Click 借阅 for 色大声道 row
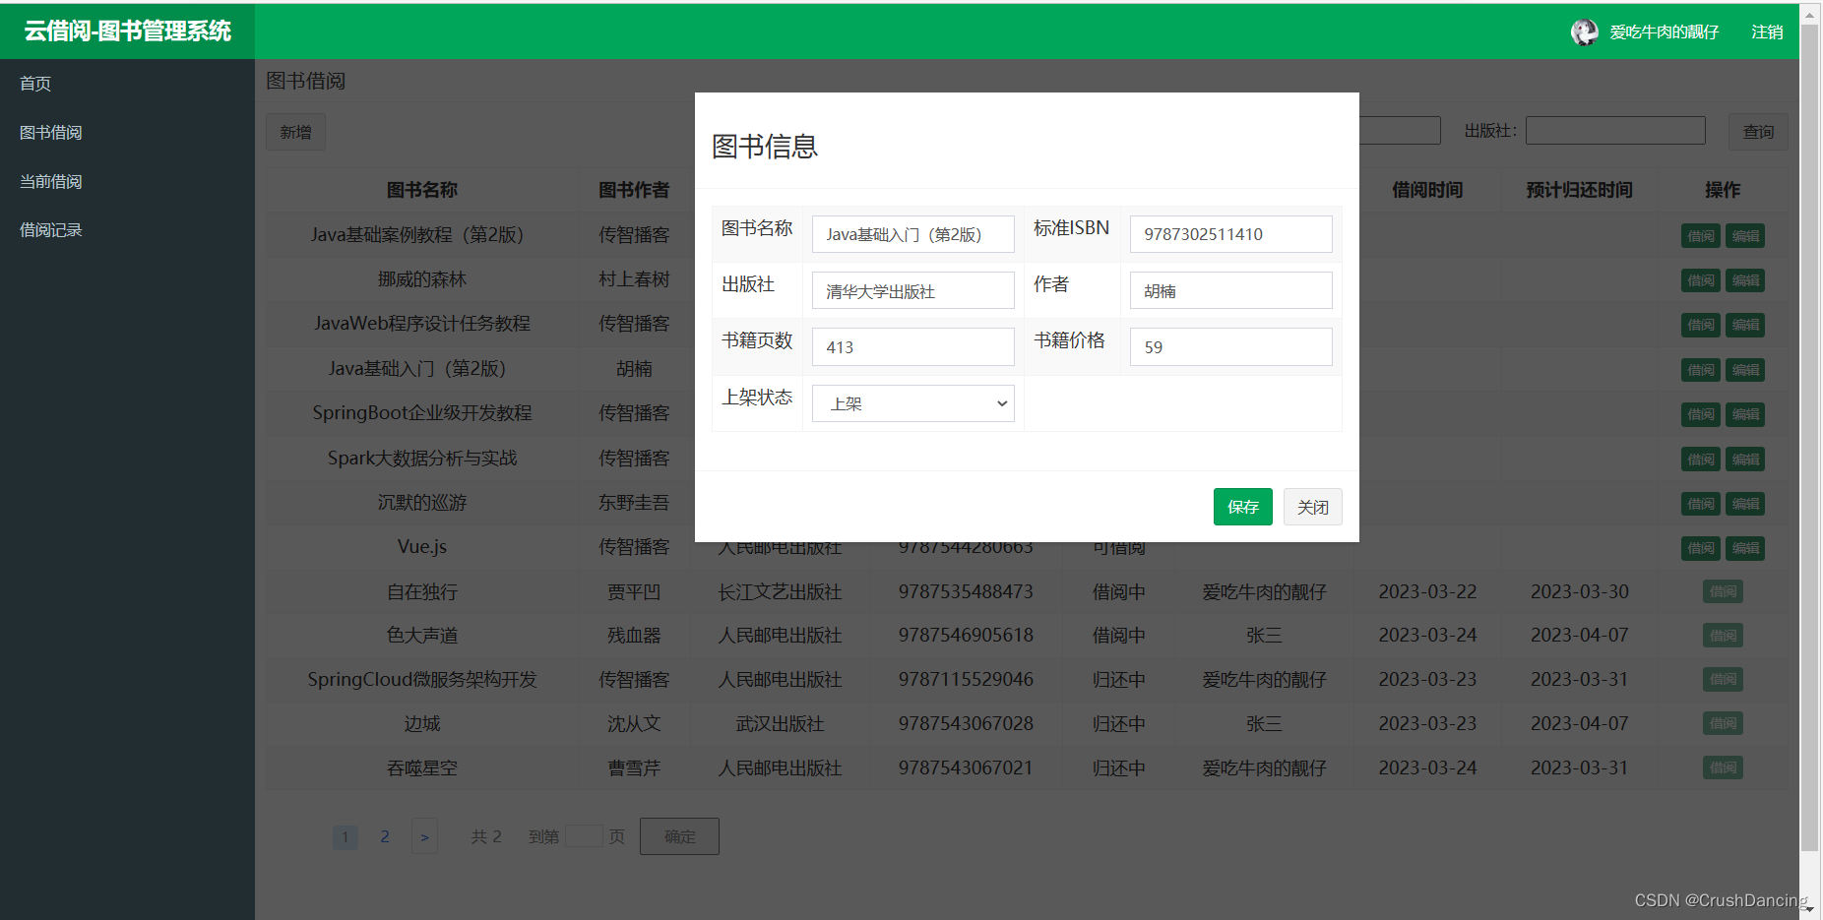 (x=1723, y=636)
